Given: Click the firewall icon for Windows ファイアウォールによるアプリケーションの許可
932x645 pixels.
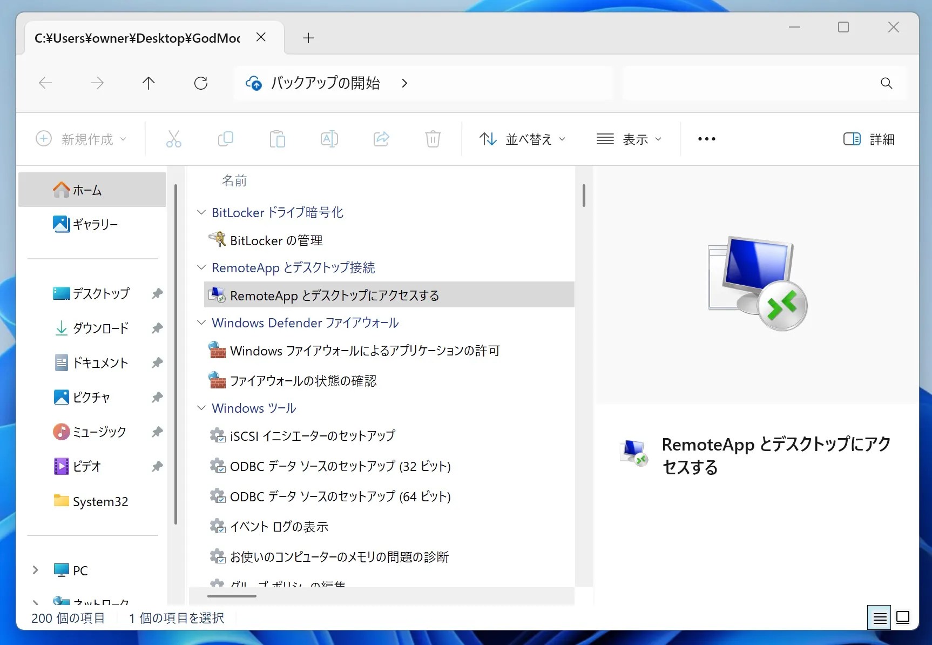Looking at the screenshot, I should (218, 350).
